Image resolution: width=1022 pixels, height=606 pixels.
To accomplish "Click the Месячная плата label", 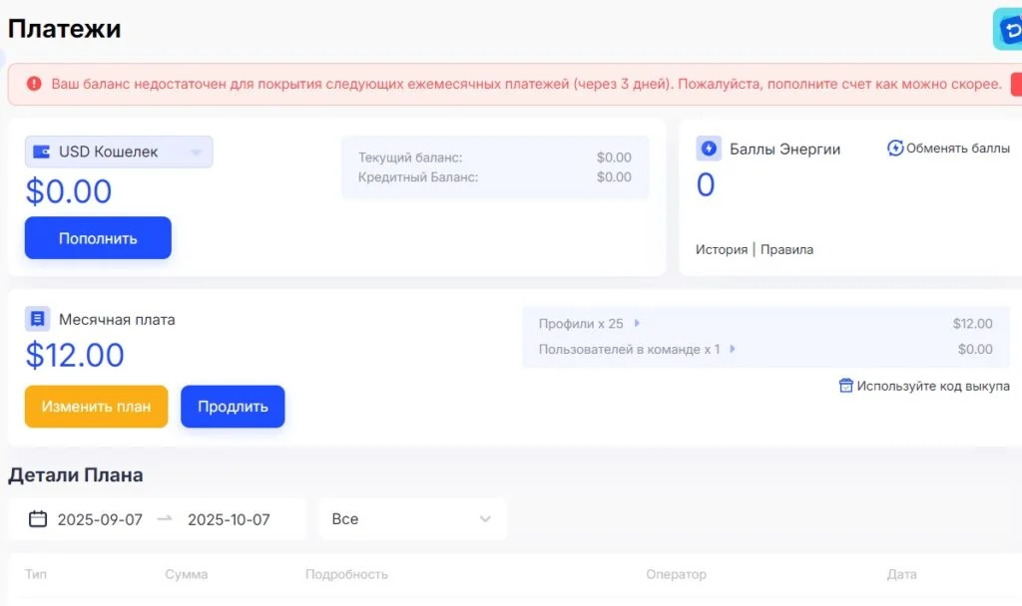I will pos(118,320).
